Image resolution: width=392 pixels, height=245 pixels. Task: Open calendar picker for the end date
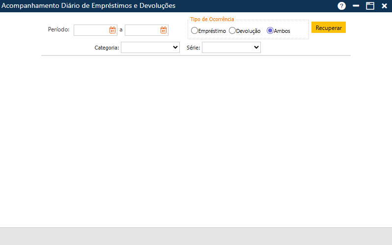pos(164,30)
